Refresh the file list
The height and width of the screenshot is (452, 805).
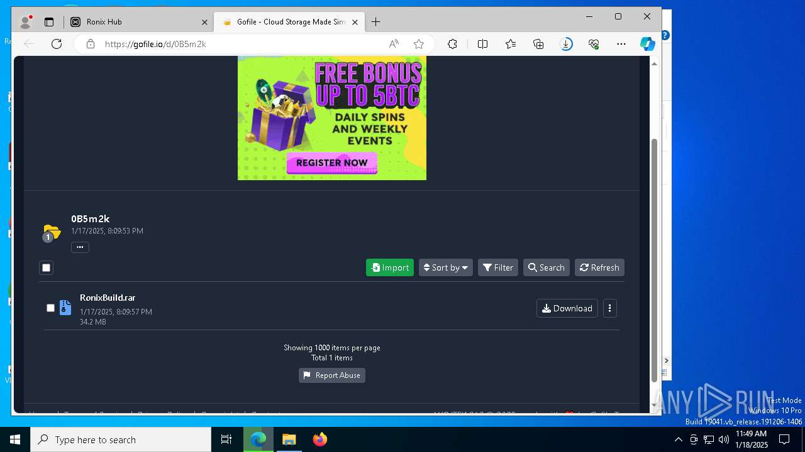pyautogui.click(x=599, y=267)
